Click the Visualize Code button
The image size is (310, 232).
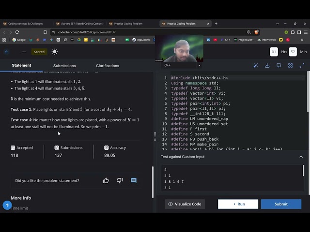[x=185, y=204]
